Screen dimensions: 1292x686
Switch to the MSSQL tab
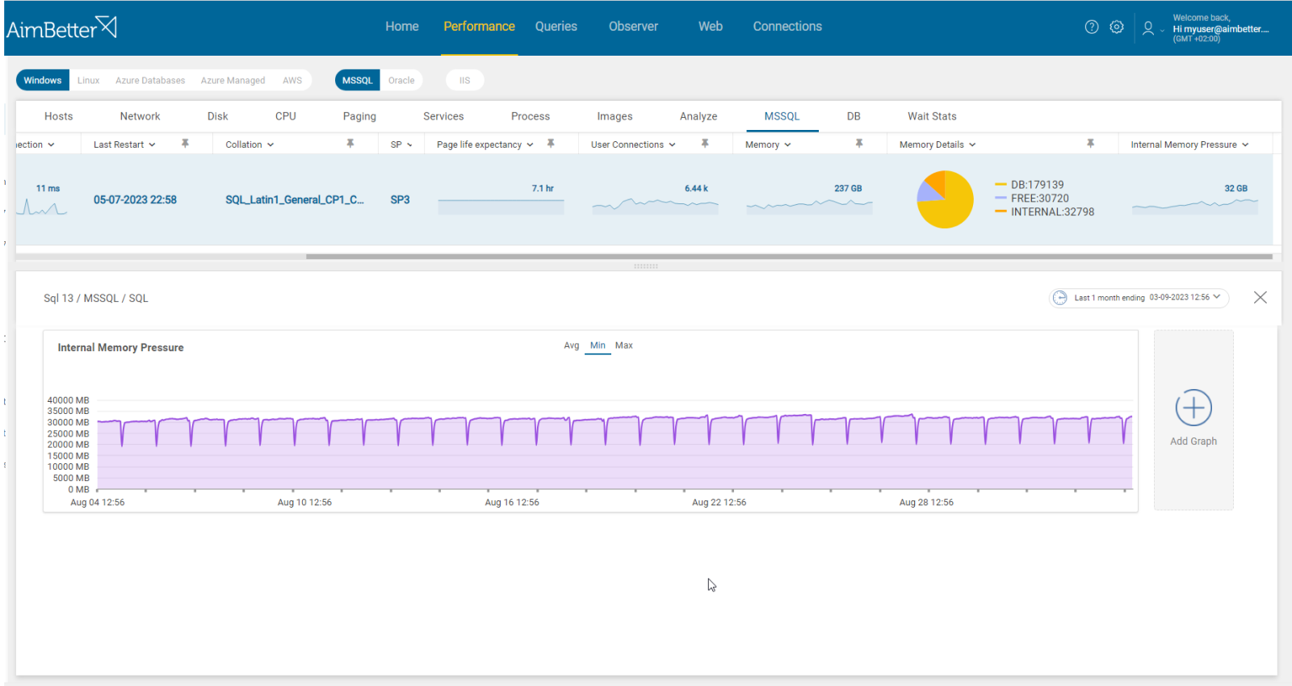pyautogui.click(x=782, y=116)
